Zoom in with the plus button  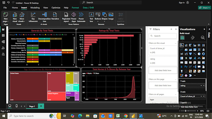(x=198, y=111)
